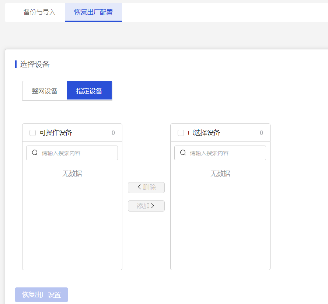This screenshot has width=328, height=304.
Task: Switch to the 备份与导入 tab
Action: click(x=39, y=12)
